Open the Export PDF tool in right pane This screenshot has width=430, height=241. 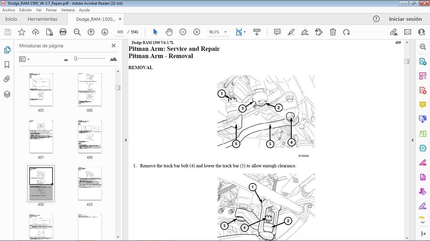point(423,61)
